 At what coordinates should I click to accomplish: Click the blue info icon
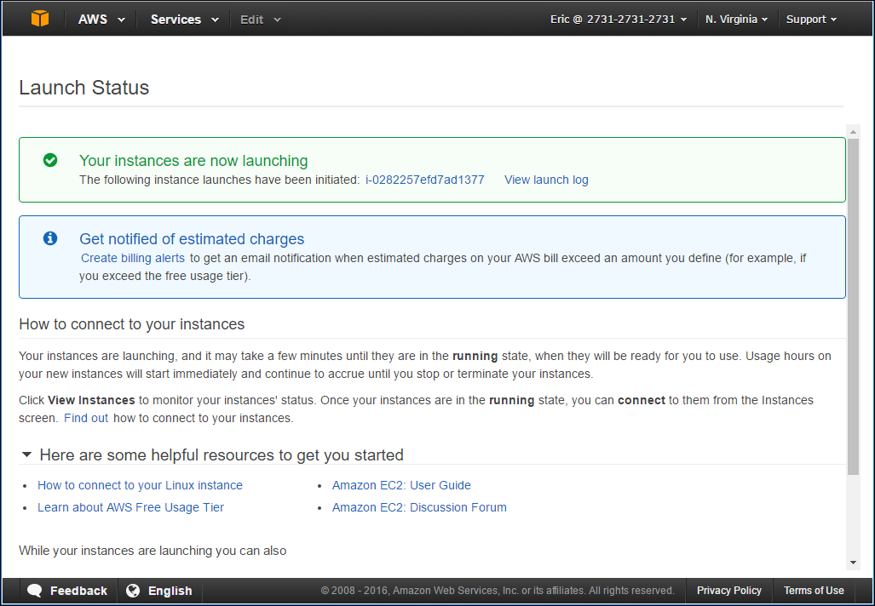pyautogui.click(x=50, y=238)
